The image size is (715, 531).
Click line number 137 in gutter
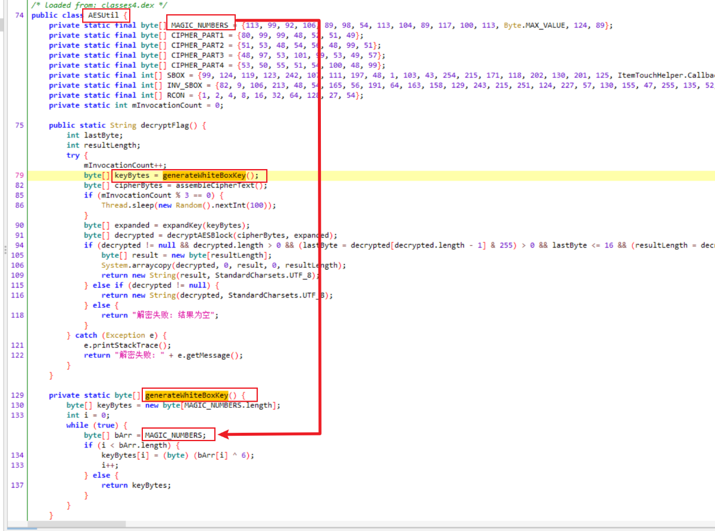(x=17, y=485)
